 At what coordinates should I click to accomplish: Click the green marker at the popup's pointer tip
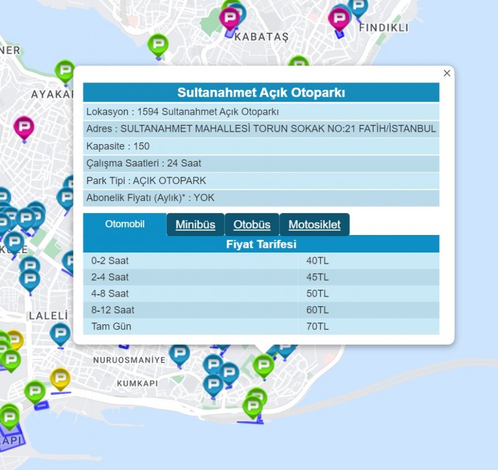[263, 365]
